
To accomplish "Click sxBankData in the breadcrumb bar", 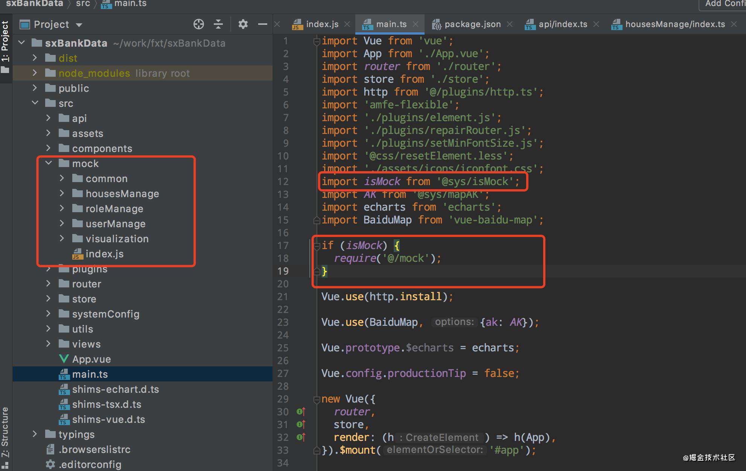I will pos(35,4).
